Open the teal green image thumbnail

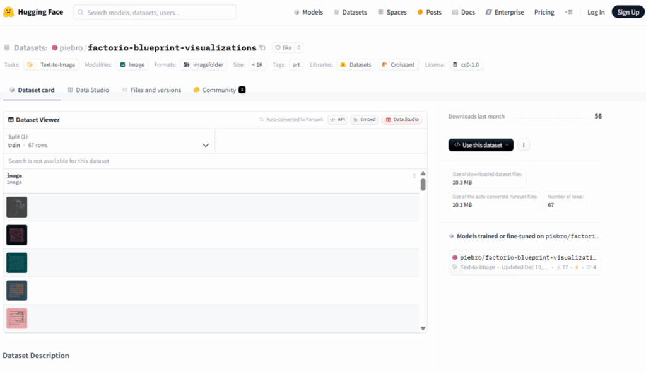17,263
